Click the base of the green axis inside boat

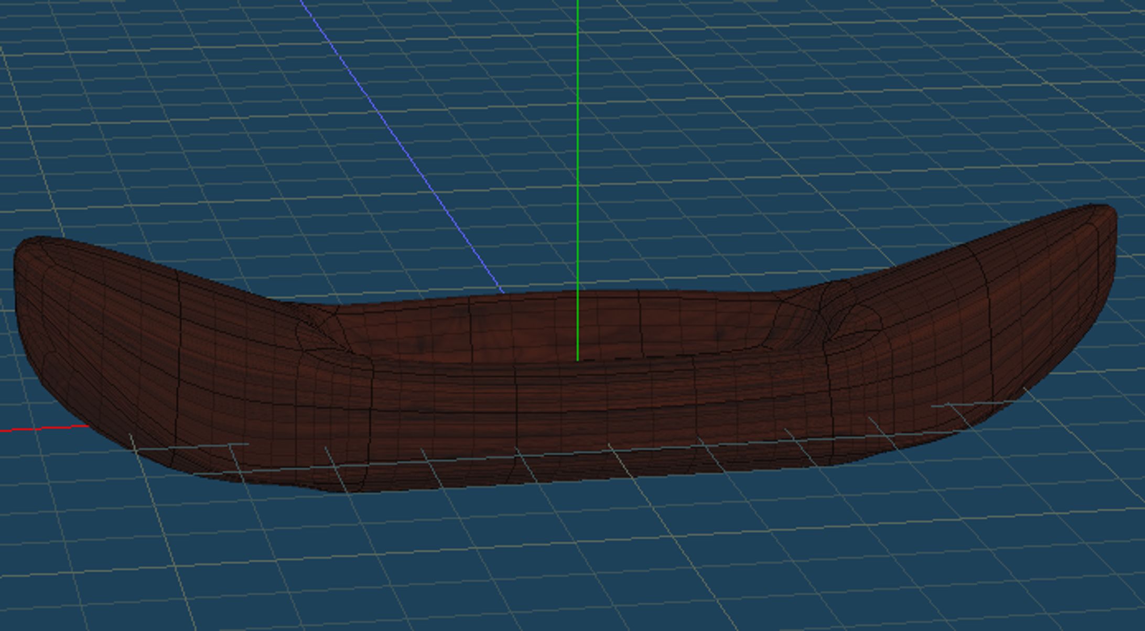point(578,358)
